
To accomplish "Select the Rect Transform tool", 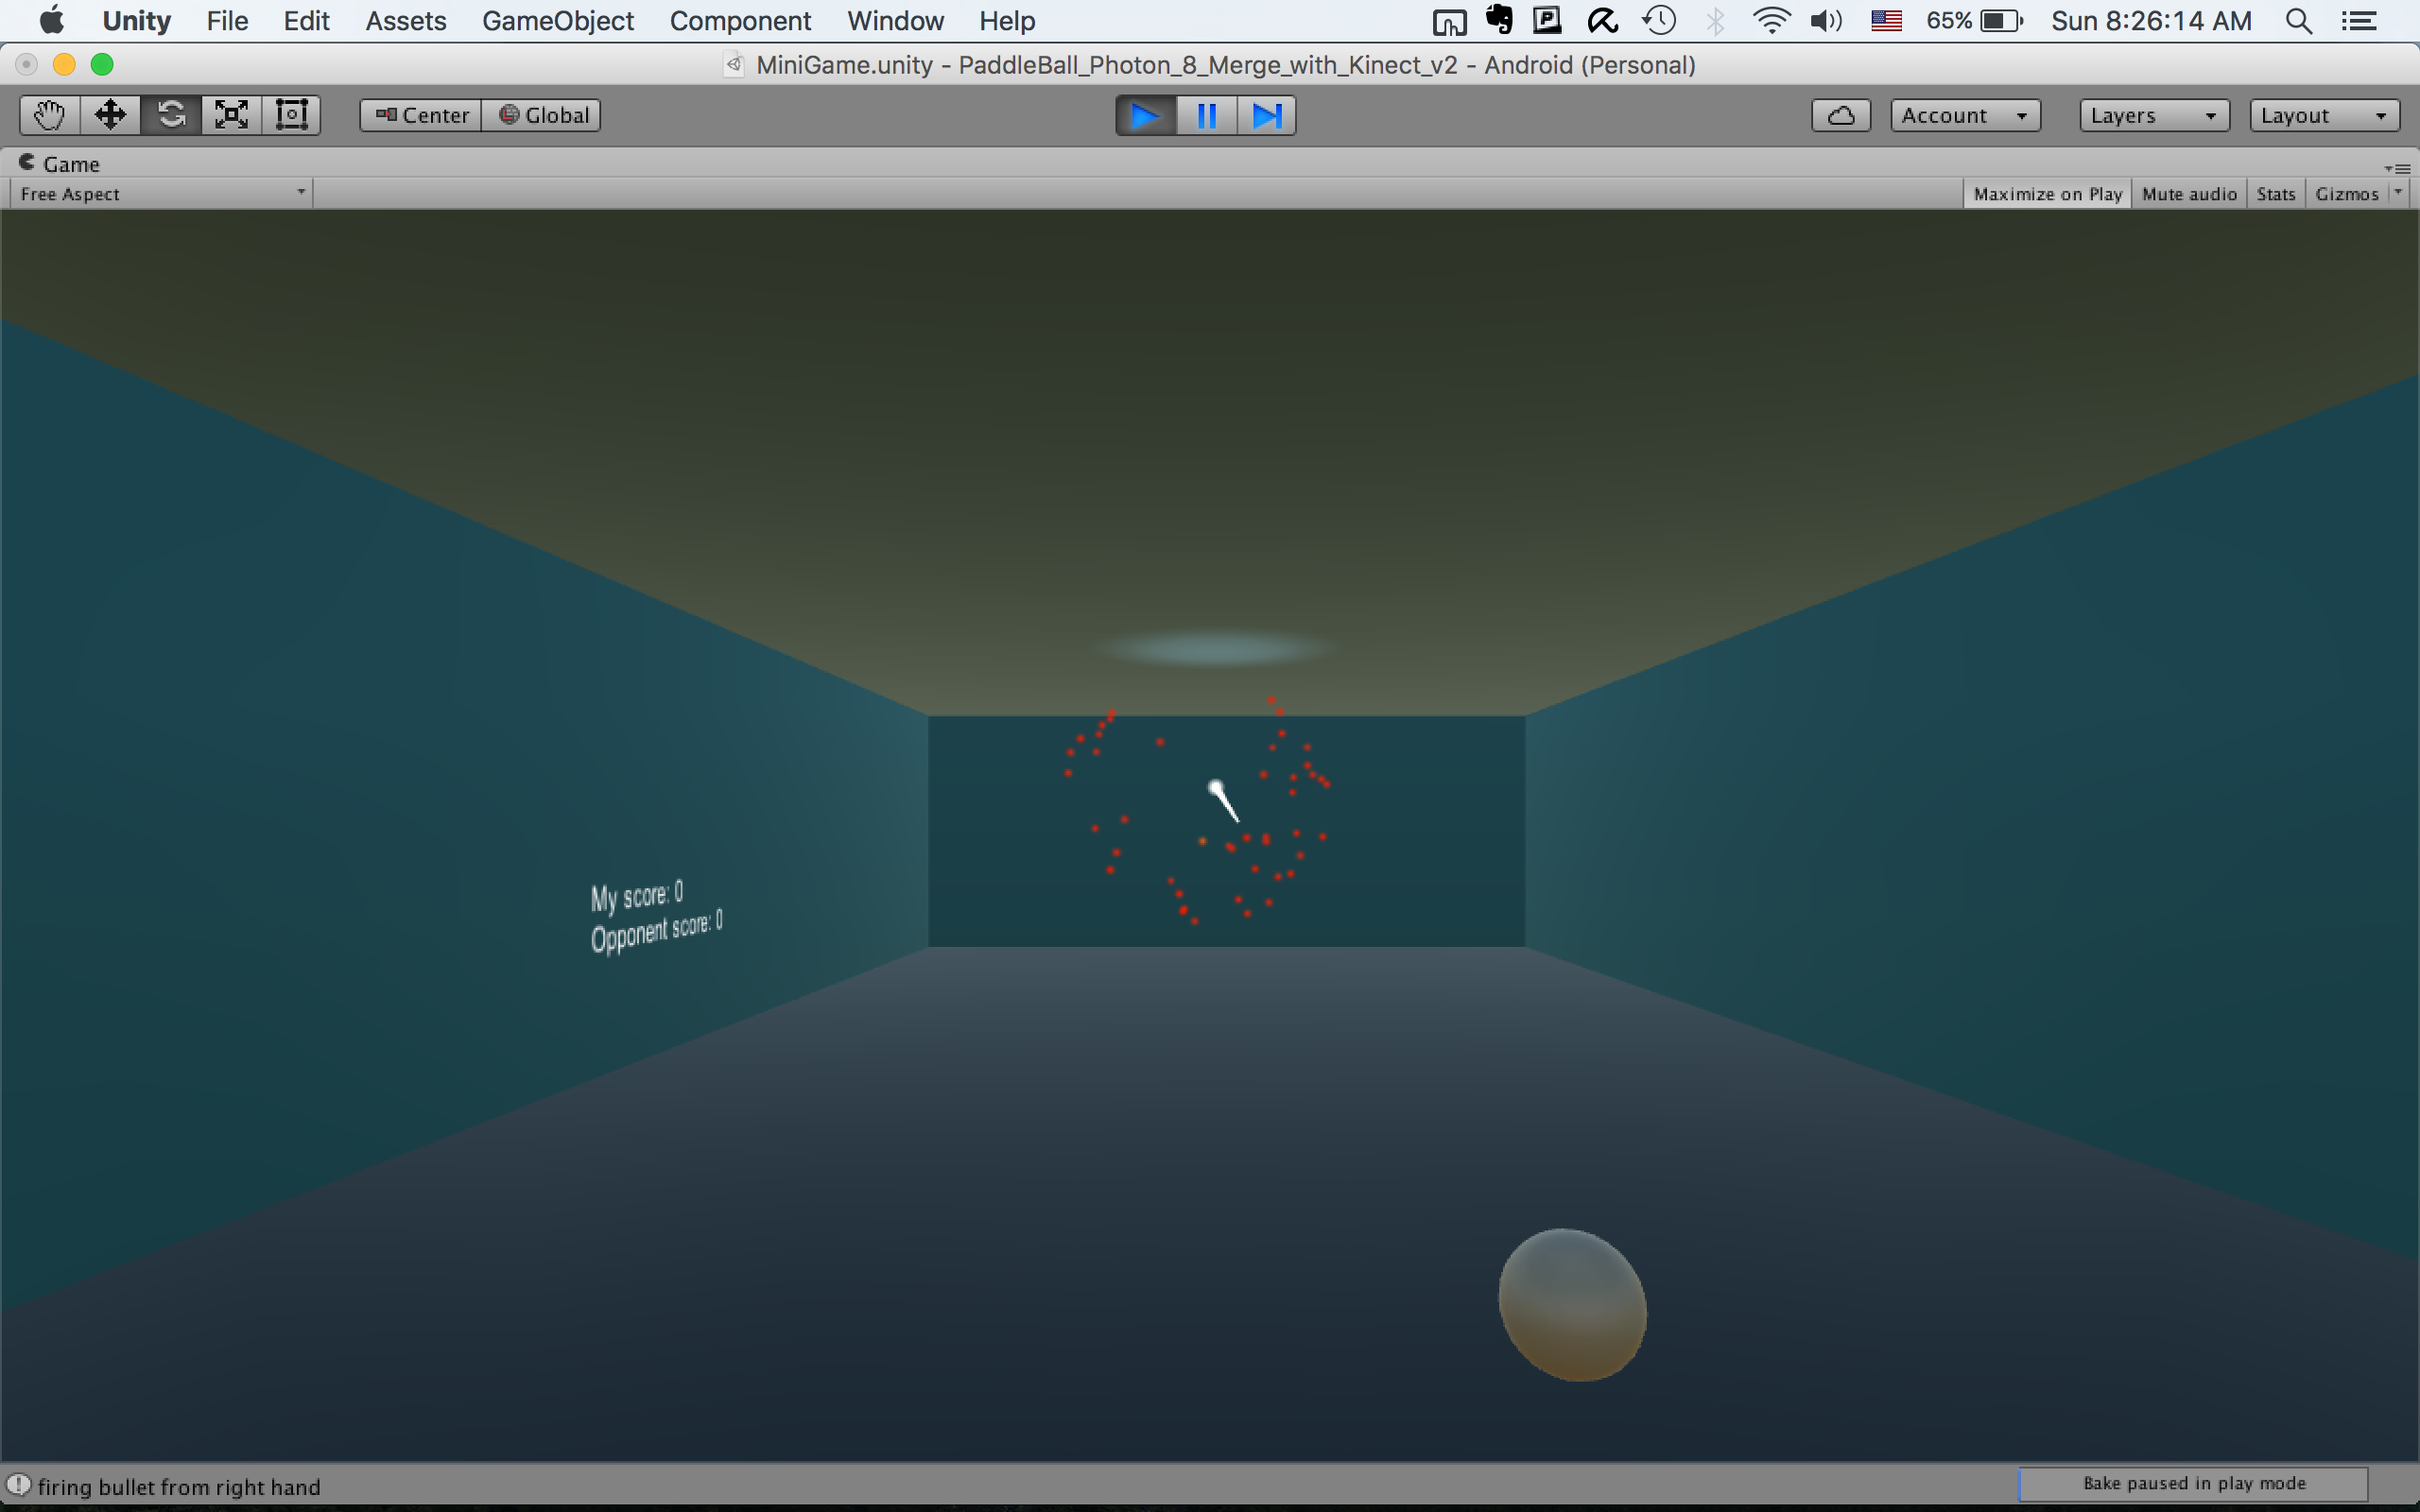I will click(291, 115).
